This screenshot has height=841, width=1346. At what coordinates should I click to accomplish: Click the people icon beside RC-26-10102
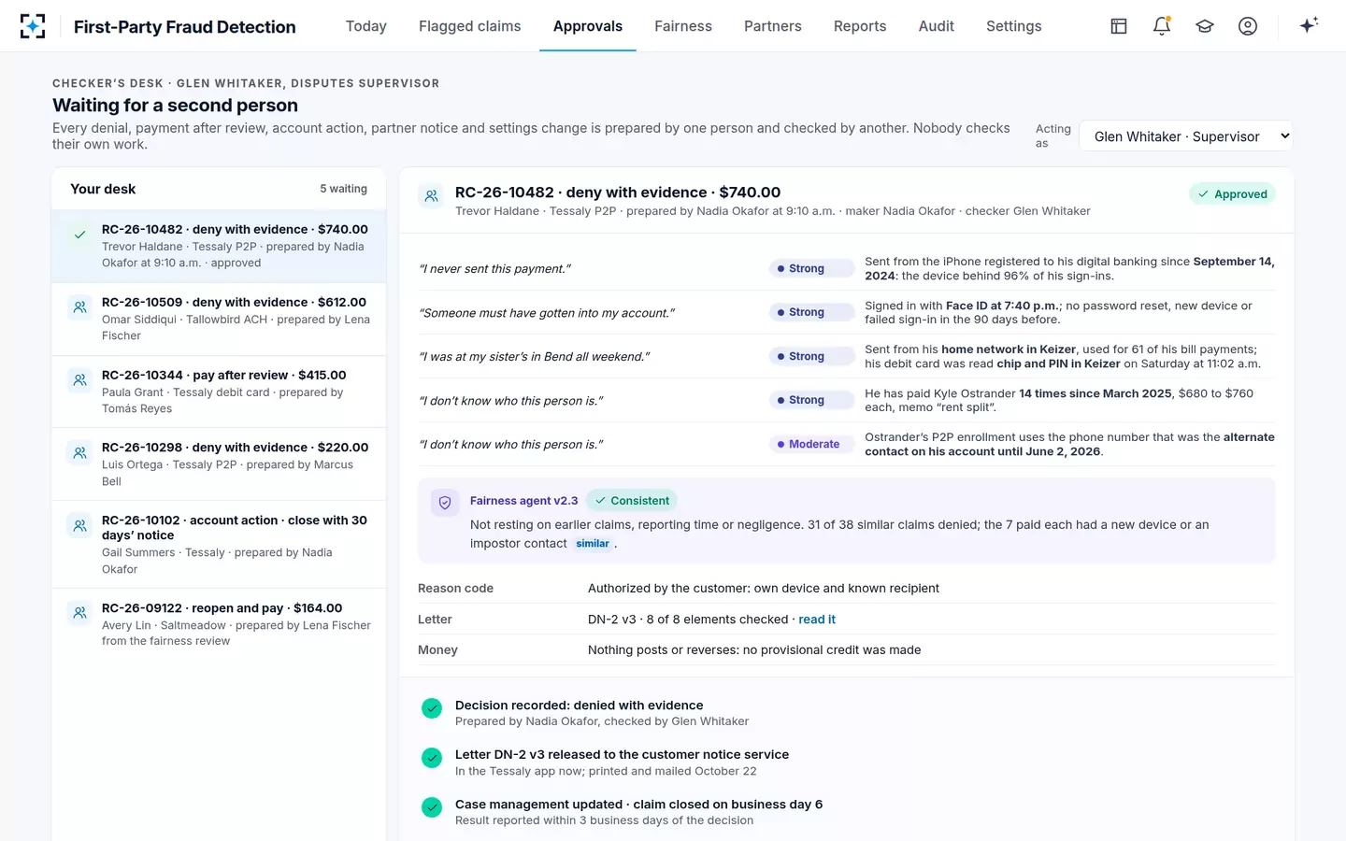coord(80,525)
